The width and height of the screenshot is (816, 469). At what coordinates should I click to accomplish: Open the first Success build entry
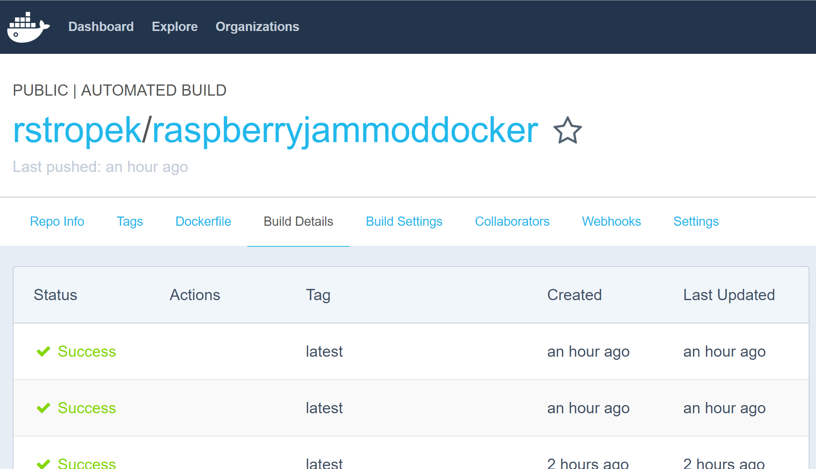point(87,351)
